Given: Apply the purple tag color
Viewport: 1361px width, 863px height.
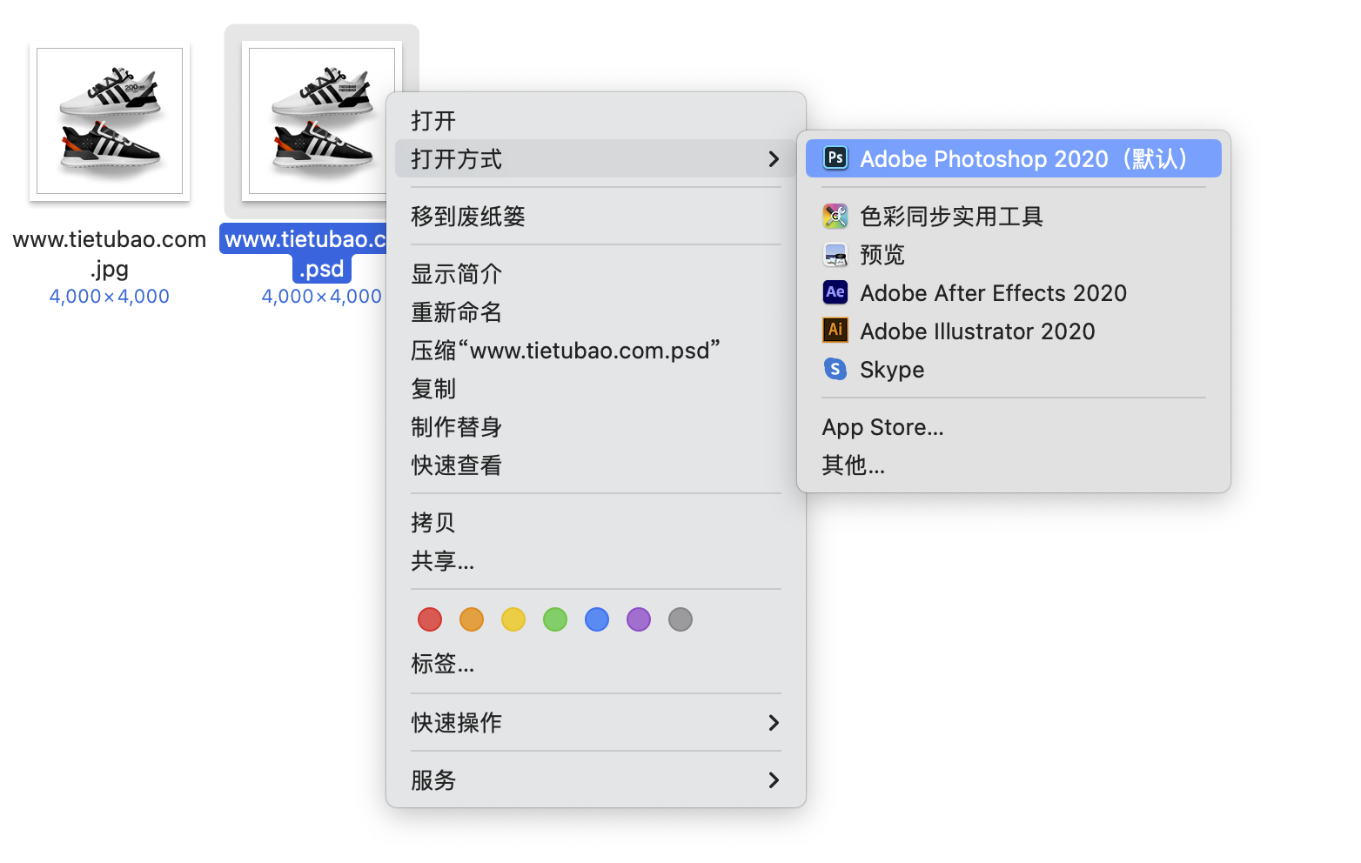Looking at the screenshot, I should [x=639, y=619].
